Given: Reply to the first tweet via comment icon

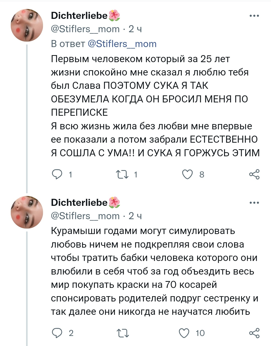Looking at the screenshot, I should pos(57,174).
